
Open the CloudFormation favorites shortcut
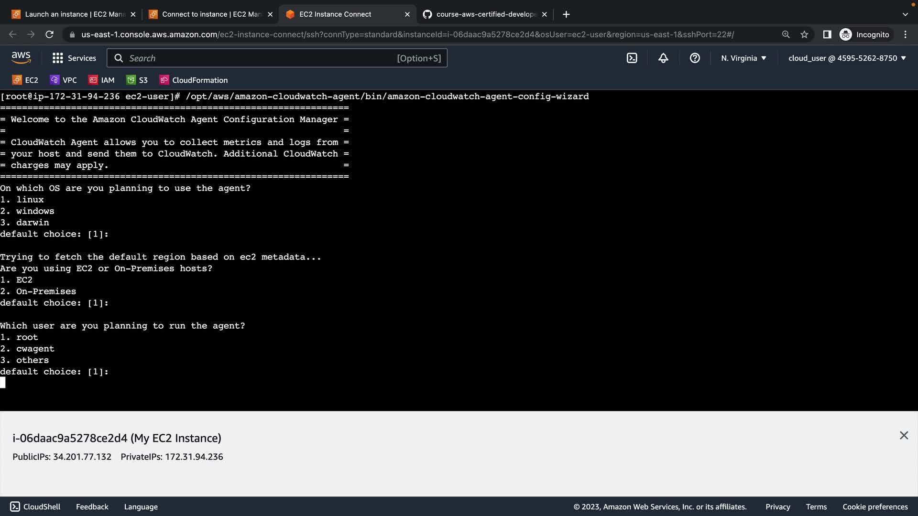194,80
